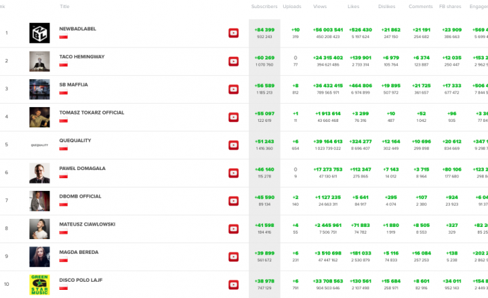Open the YouTube icon for Magda Bereda
This screenshot has width=488, height=298.
coord(233,257)
